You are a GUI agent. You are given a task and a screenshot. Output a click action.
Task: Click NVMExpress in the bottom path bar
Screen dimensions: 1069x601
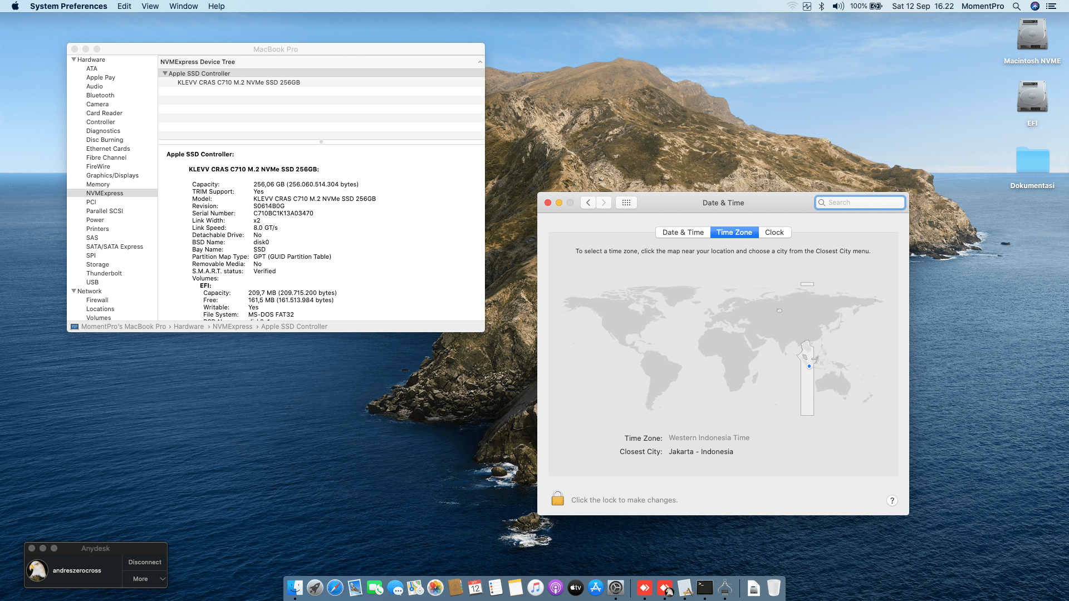tap(232, 327)
